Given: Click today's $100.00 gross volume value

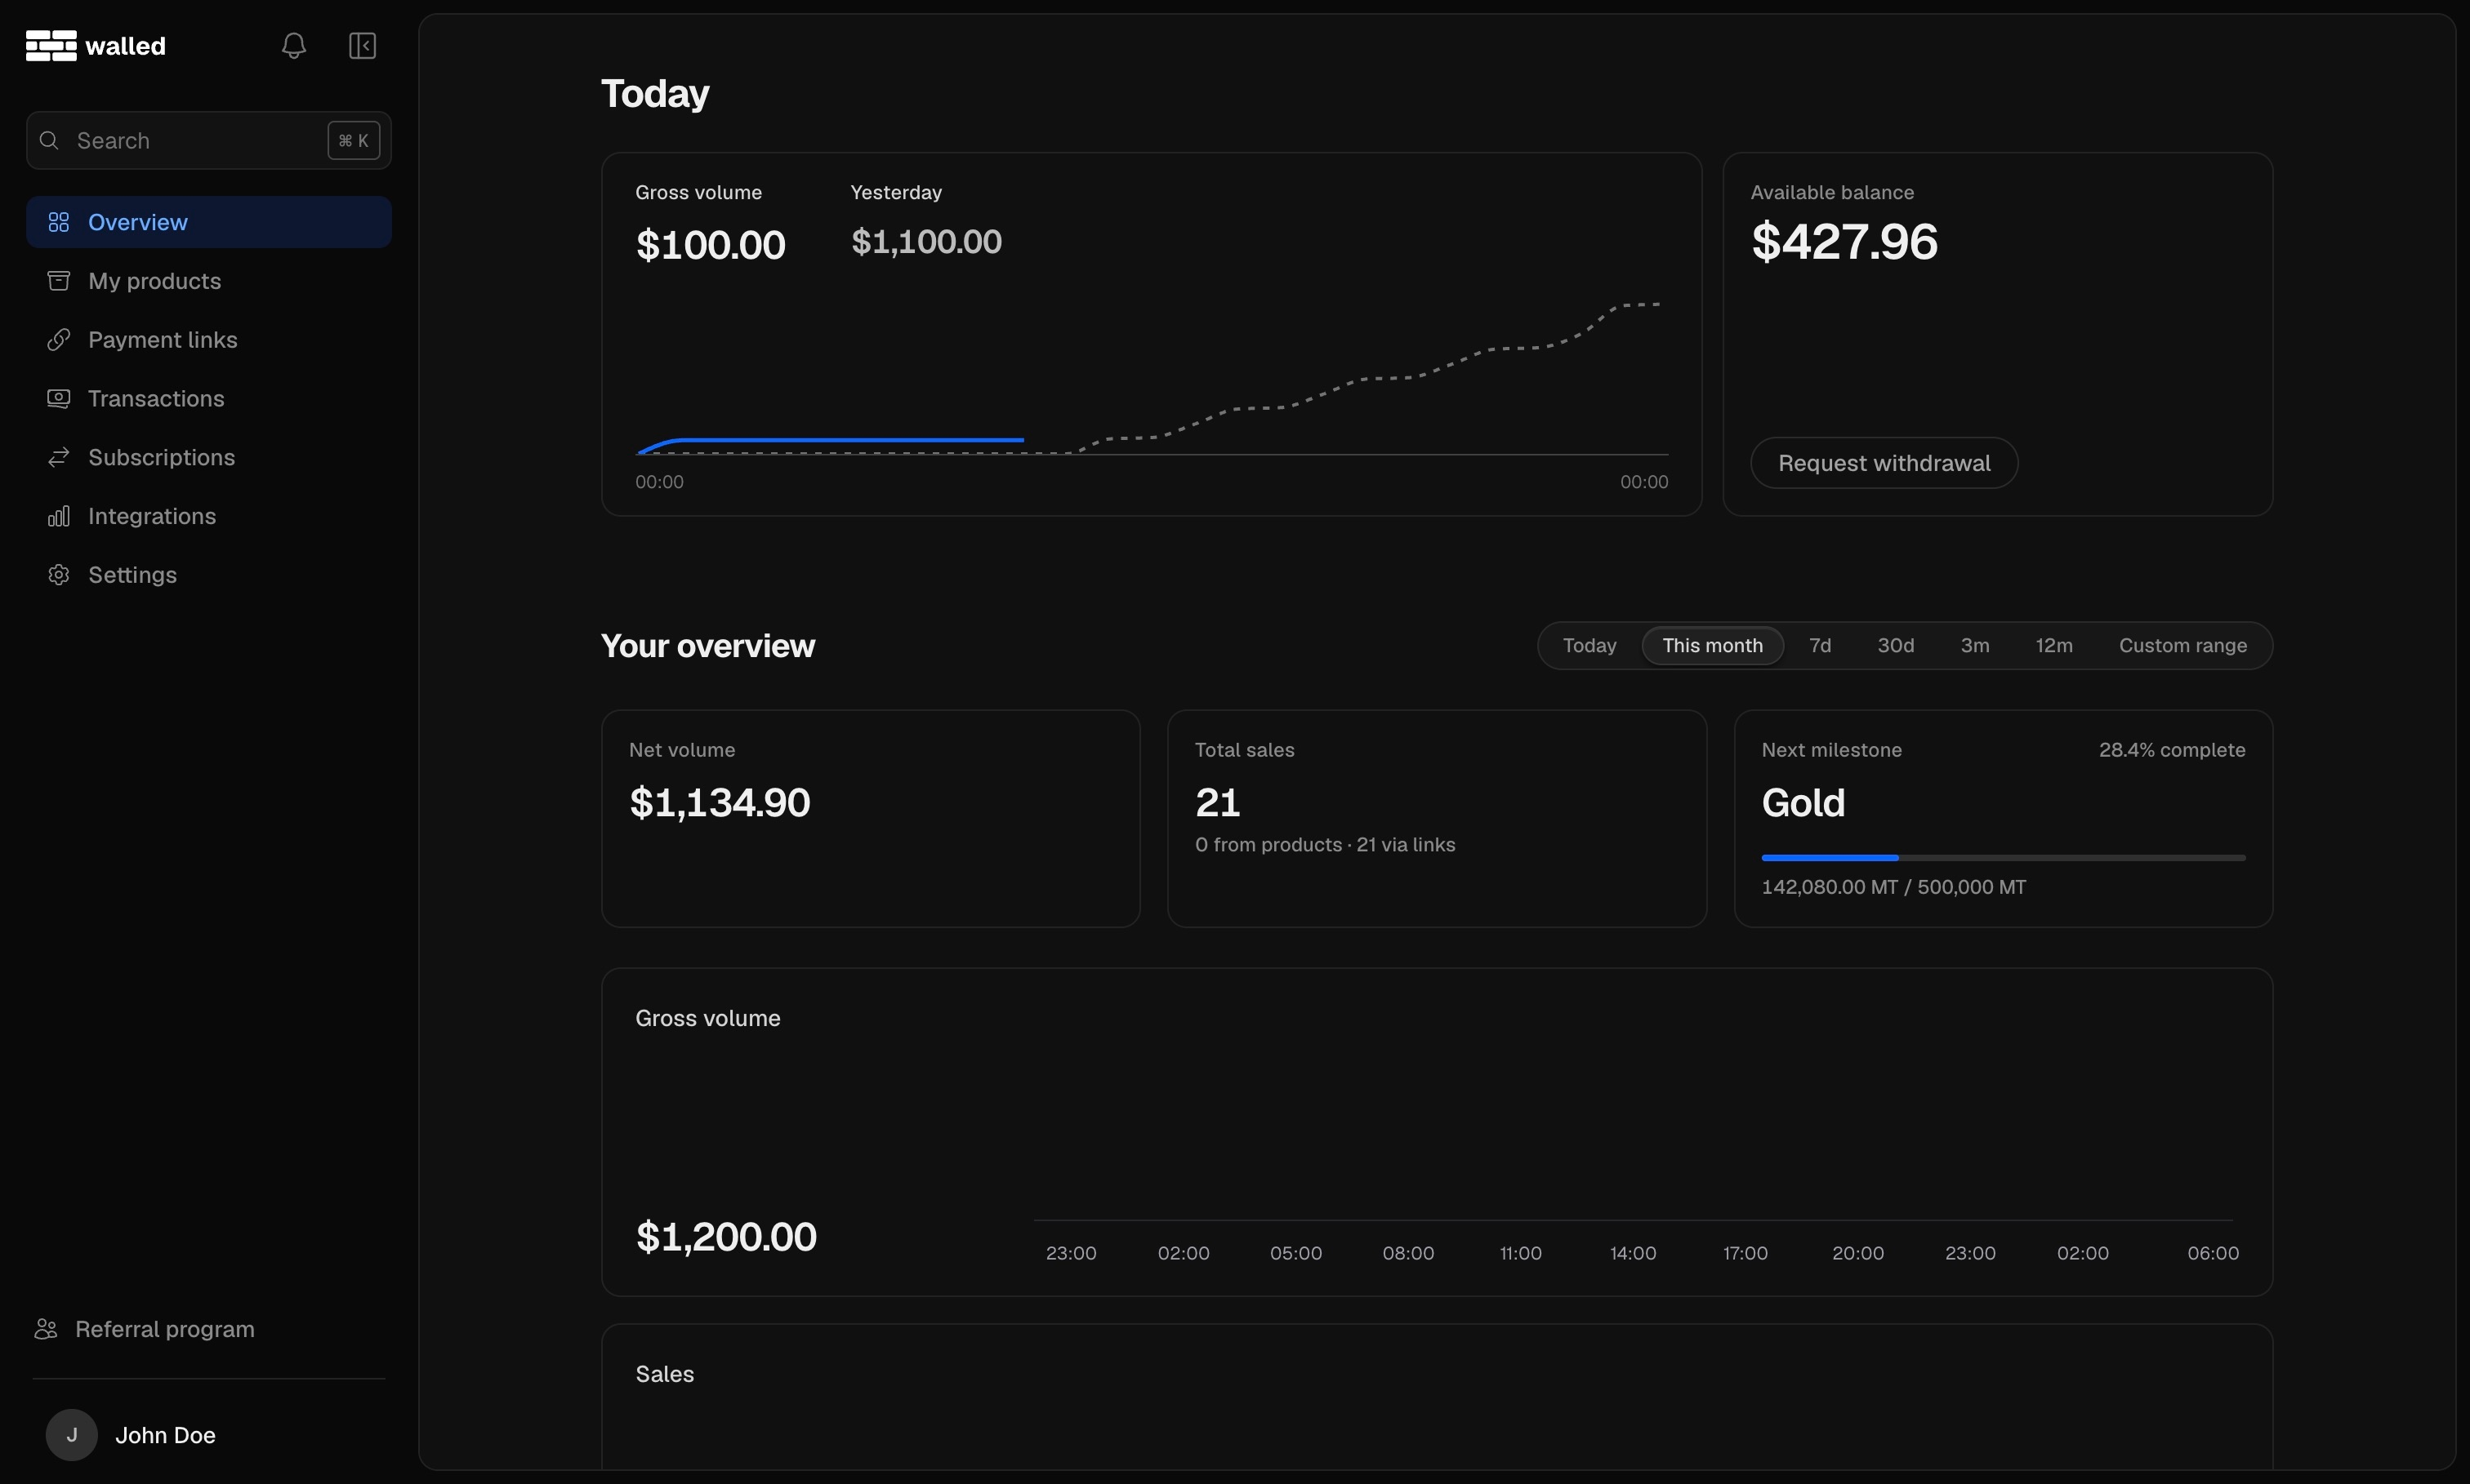Looking at the screenshot, I should tap(711, 246).
